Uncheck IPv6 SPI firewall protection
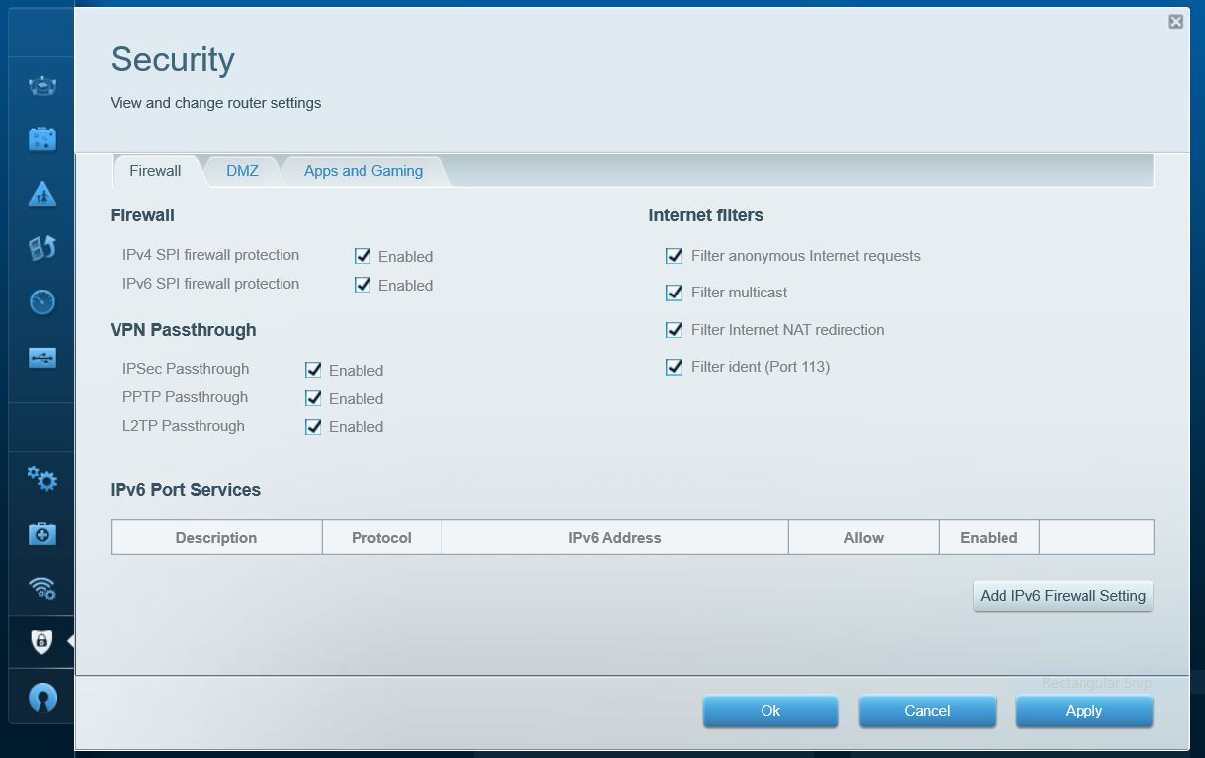The height and width of the screenshot is (758, 1205). (x=362, y=285)
